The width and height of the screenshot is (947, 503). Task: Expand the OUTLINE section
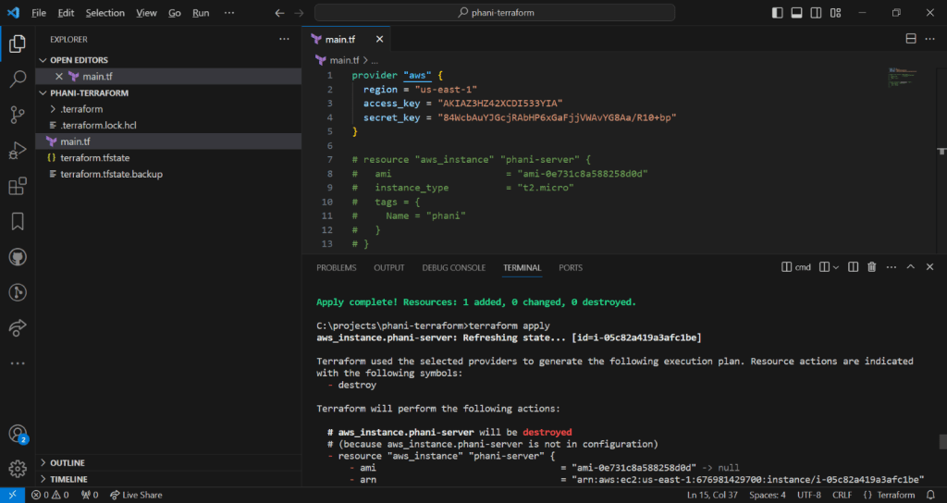(x=67, y=462)
